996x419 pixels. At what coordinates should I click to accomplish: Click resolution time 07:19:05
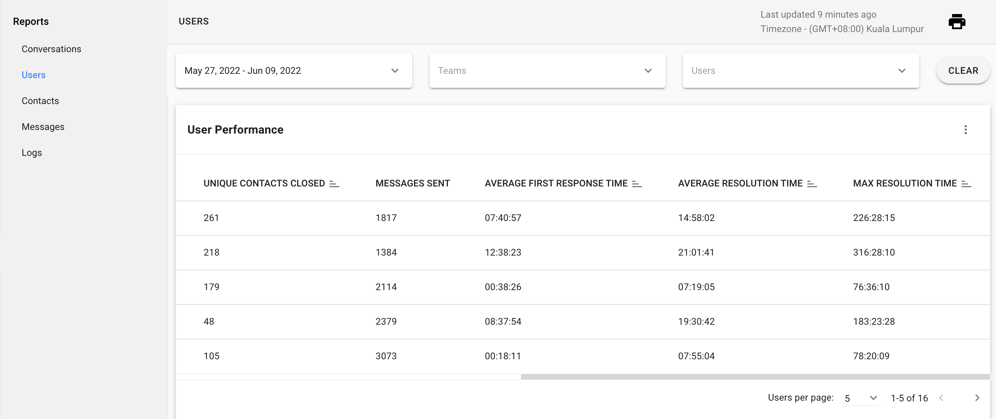point(696,287)
